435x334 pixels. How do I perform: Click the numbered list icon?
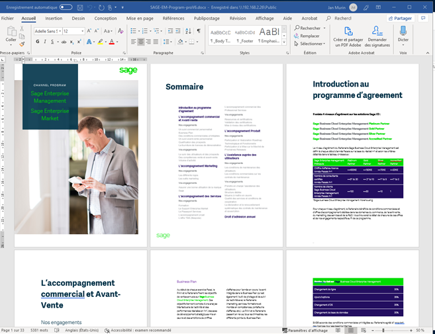(145, 31)
